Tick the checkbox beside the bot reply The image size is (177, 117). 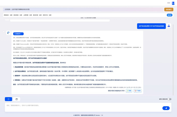[4, 32]
